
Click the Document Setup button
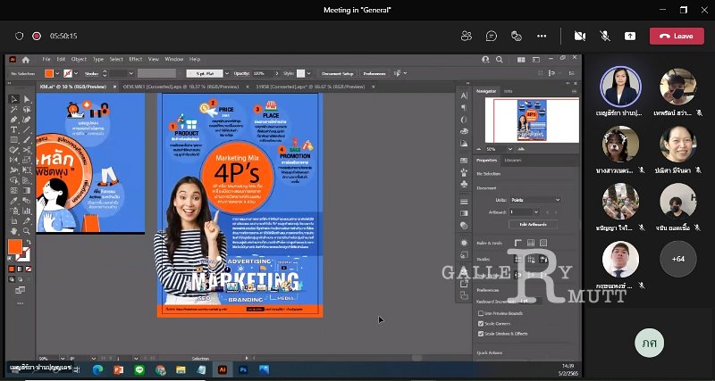338,73
